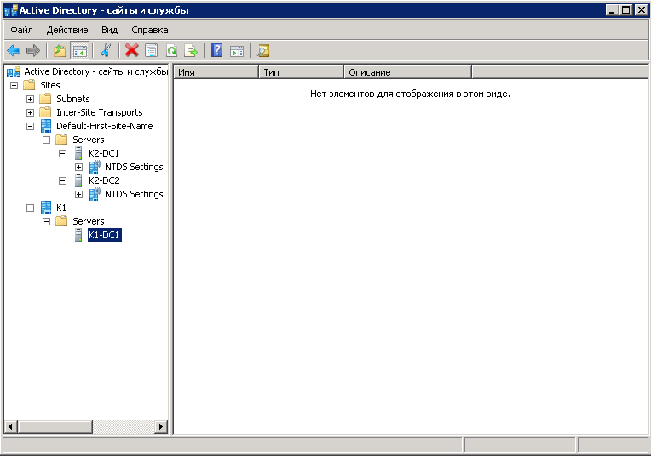This screenshot has height=456, width=651.
Task: Click the root node icon in the tree
Action: tap(14, 71)
